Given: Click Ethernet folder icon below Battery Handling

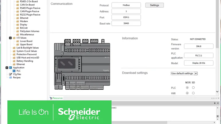Looking at the screenshot, I should pyautogui.click(x=14, y=64).
